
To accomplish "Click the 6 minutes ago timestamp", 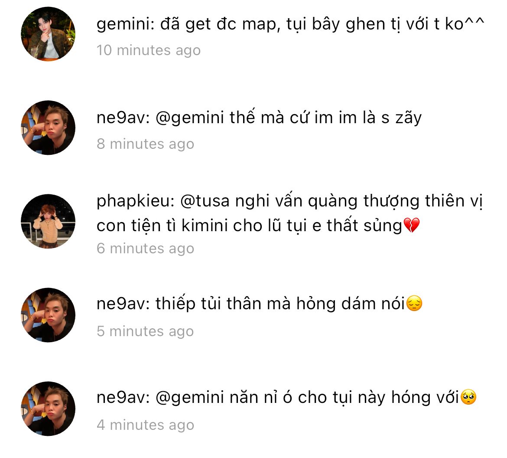I will pyautogui.click(x=146, y=248).
